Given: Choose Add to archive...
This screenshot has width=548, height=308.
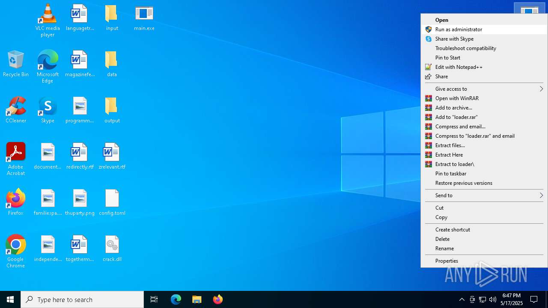Looking at the screenshot, I should (484, 108).
